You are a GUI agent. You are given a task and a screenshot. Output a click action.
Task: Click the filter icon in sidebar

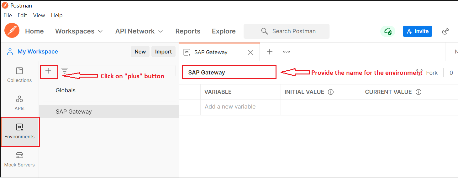(x=65, y=71)
